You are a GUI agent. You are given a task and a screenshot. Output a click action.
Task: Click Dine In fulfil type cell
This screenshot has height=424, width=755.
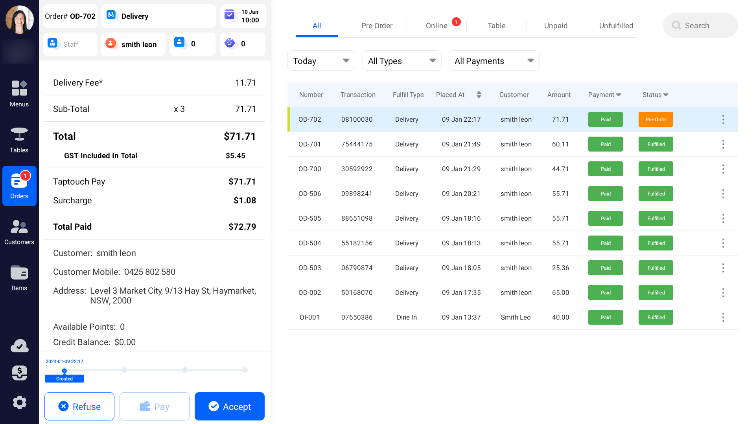tap(407, 317)
